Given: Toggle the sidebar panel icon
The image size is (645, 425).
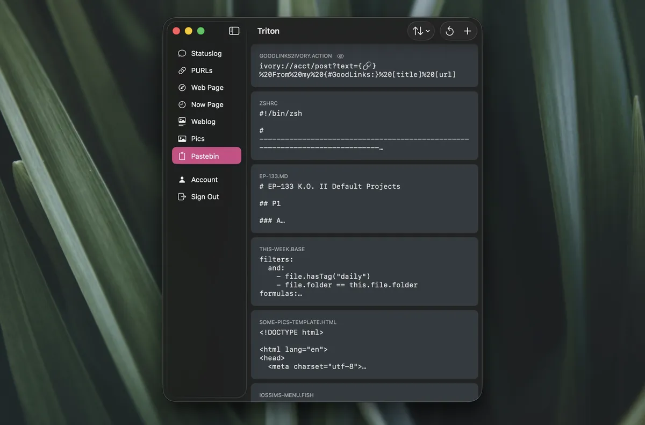Looking at the screenshot, I should 234,31.
